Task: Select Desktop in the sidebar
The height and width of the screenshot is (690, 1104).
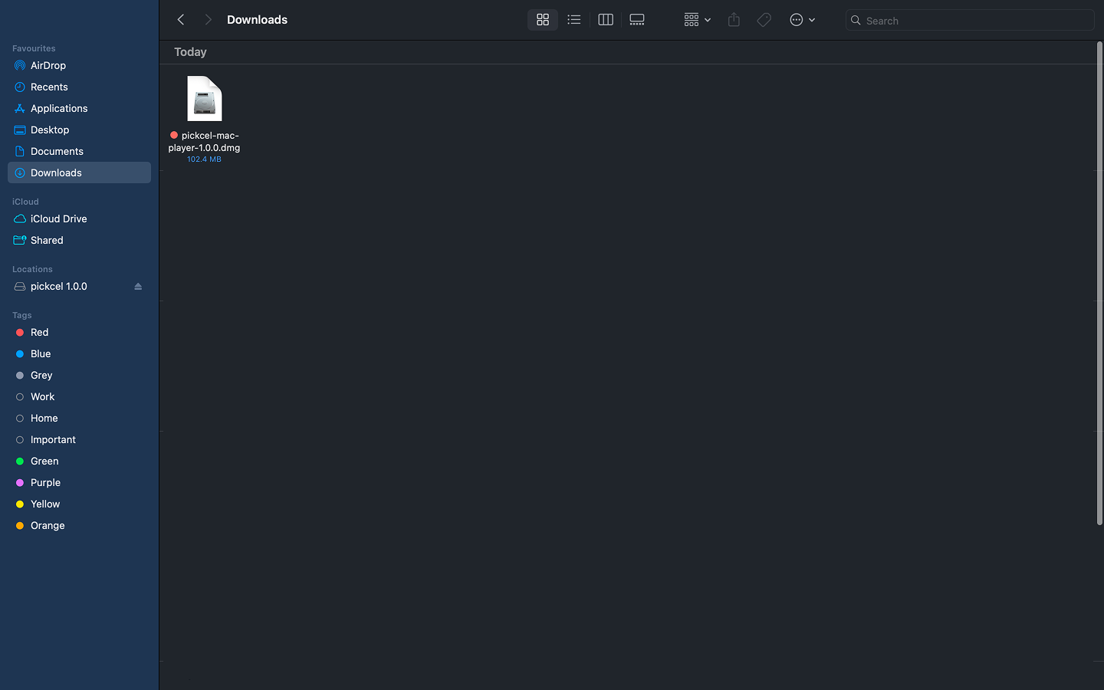Action: (51, 130)
